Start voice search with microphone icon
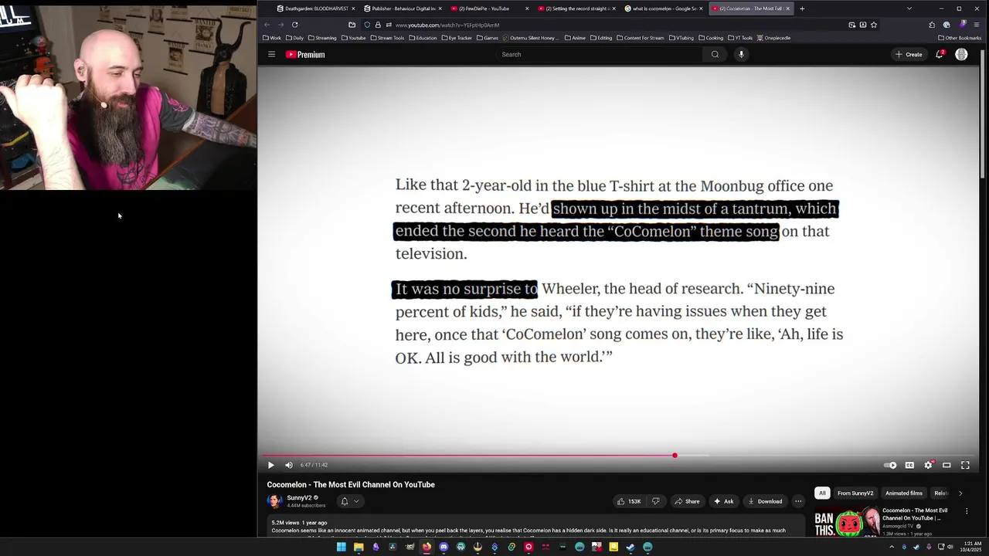The width and height of the screenshot is (989, 556). tap(741, 54)
